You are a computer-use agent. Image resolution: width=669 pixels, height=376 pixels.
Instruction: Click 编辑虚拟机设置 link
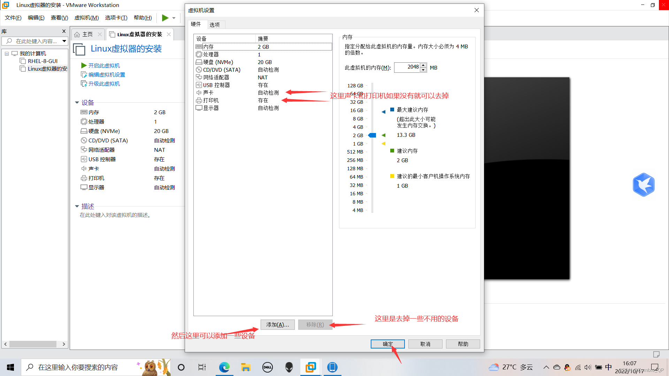107,75
